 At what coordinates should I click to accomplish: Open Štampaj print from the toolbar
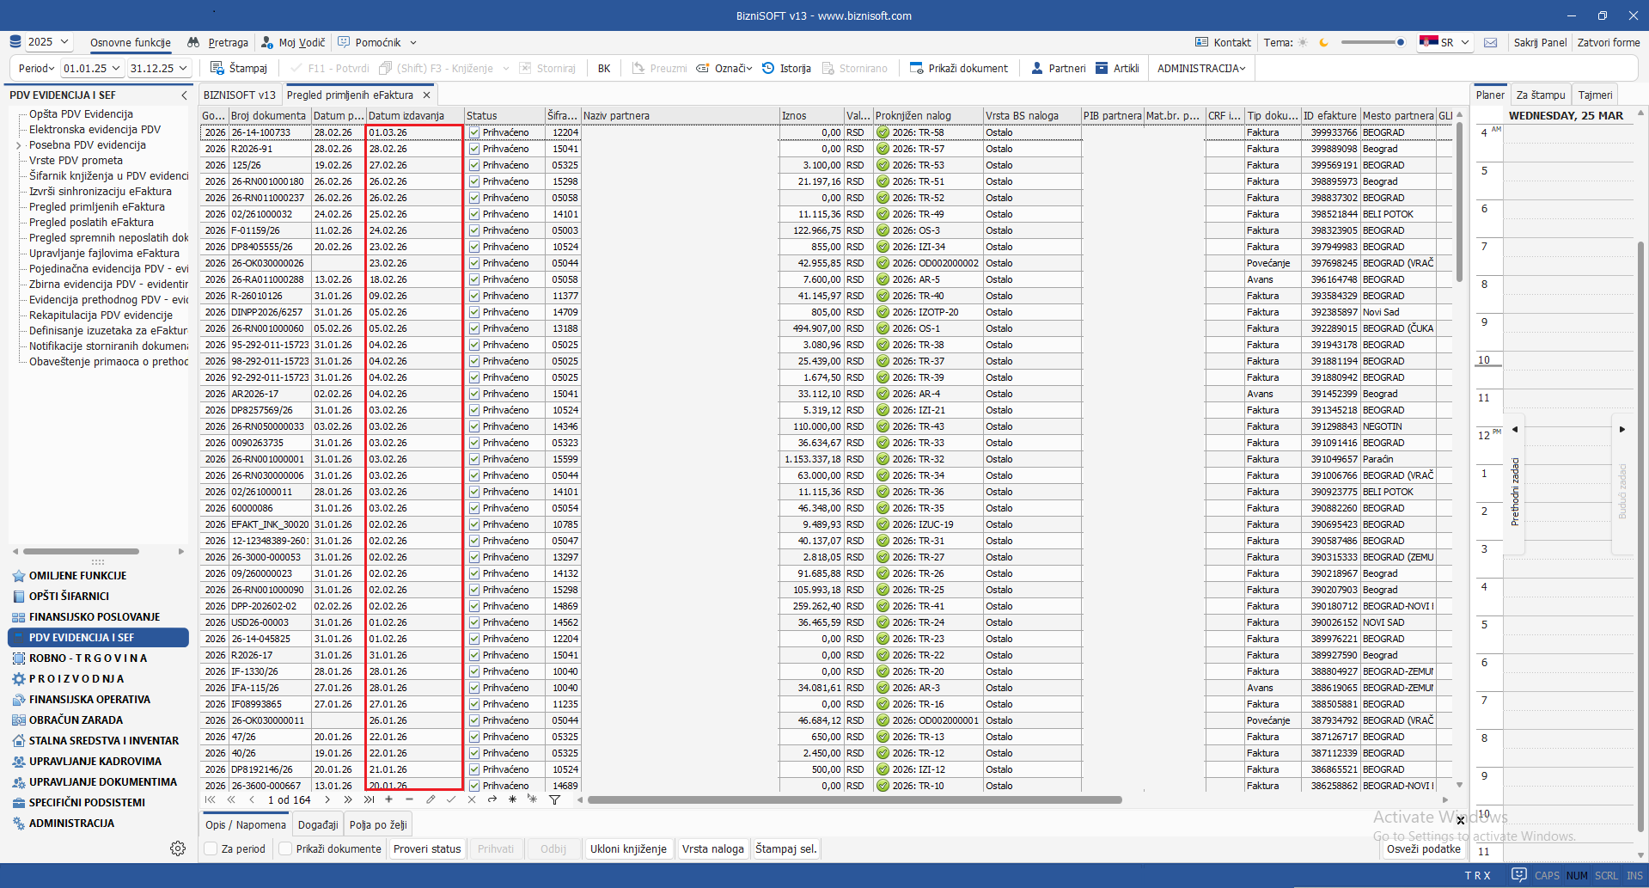point(239,68)
